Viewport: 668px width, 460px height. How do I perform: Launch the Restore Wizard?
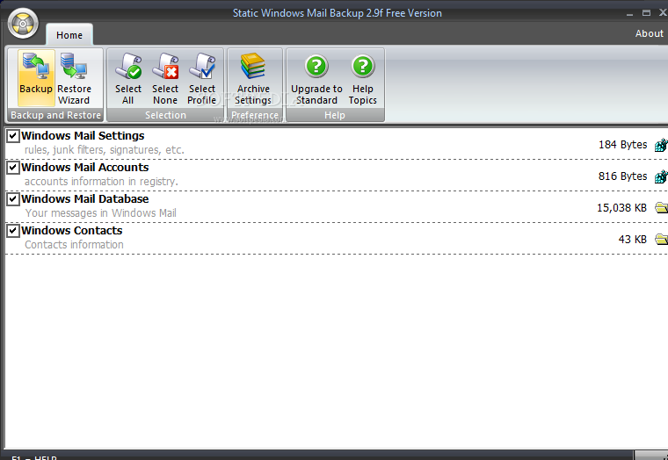74,78
